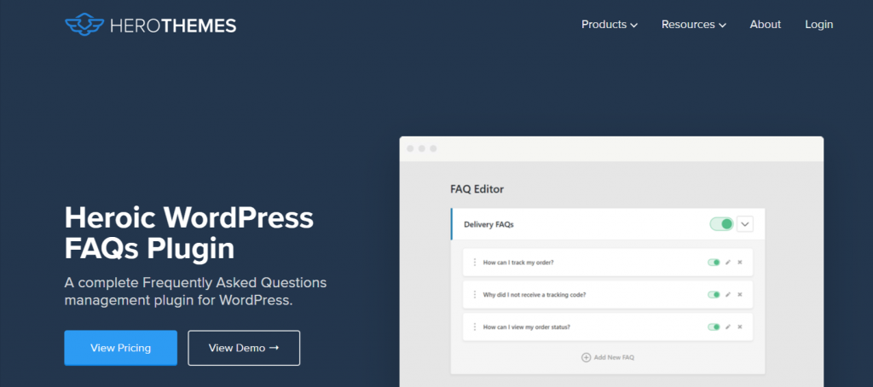Screen dimensions: 873x387
Task: Click the 'Heroic WordPress FAQs Plugin' heading
Action: pos(189,234)
